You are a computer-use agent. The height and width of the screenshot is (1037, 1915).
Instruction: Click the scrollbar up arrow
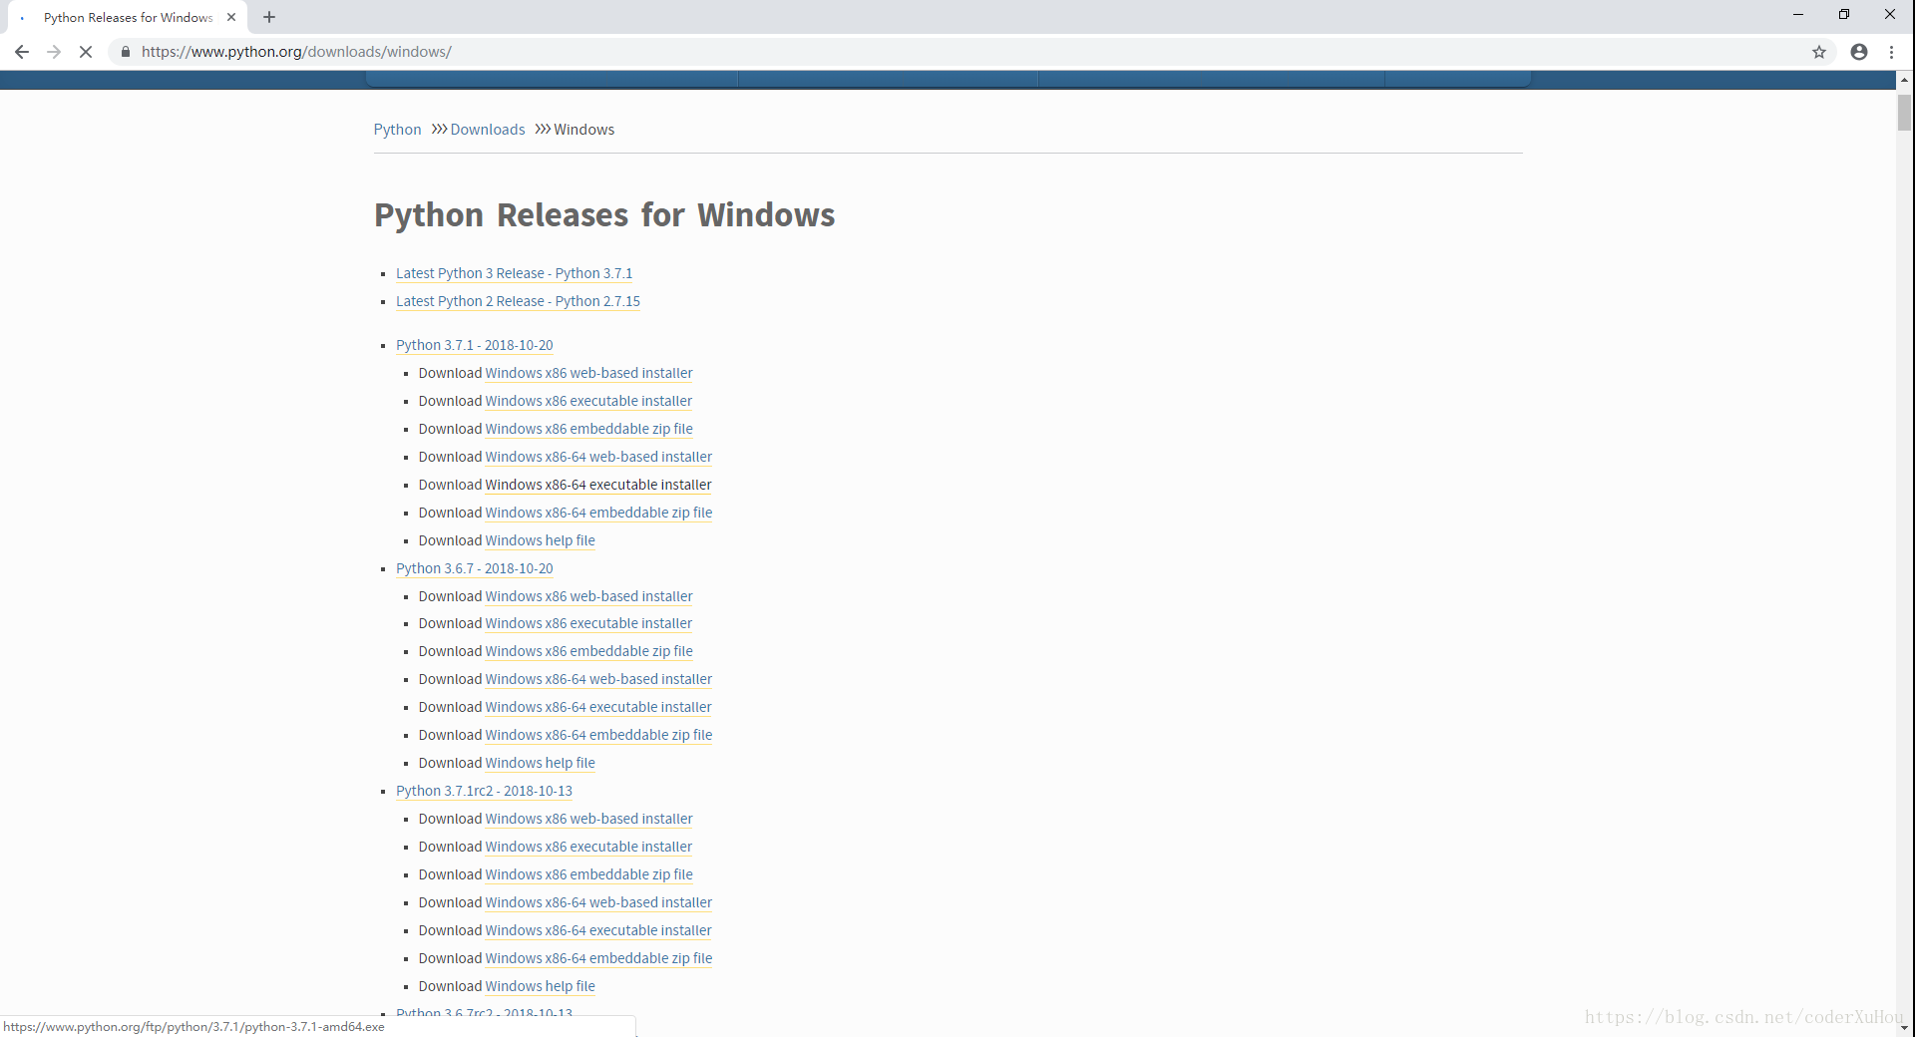(x=1905, y=79)
